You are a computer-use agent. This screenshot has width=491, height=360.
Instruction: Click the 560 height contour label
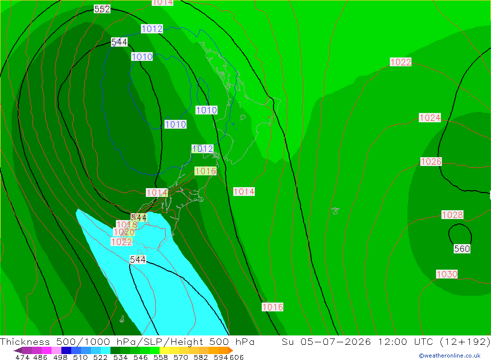[462, 249]
